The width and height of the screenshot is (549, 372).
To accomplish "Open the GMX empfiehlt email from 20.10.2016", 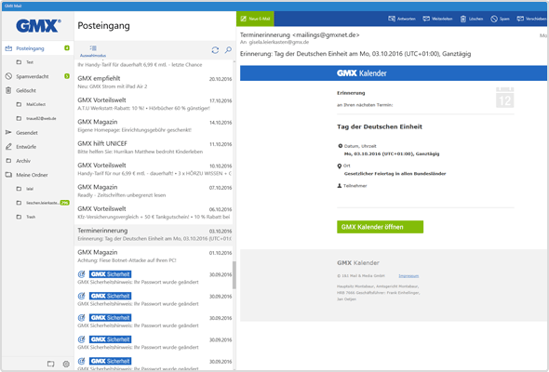I will (x=154, y=82).
